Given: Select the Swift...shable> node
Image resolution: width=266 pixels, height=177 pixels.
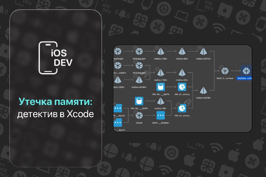Looking at the screenshot, I should tap(161, 115).
